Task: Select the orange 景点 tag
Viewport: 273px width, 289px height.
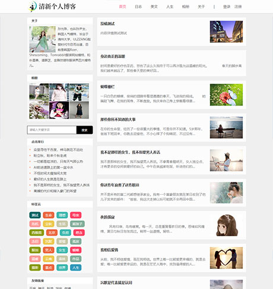Action: tap(49, 268)
